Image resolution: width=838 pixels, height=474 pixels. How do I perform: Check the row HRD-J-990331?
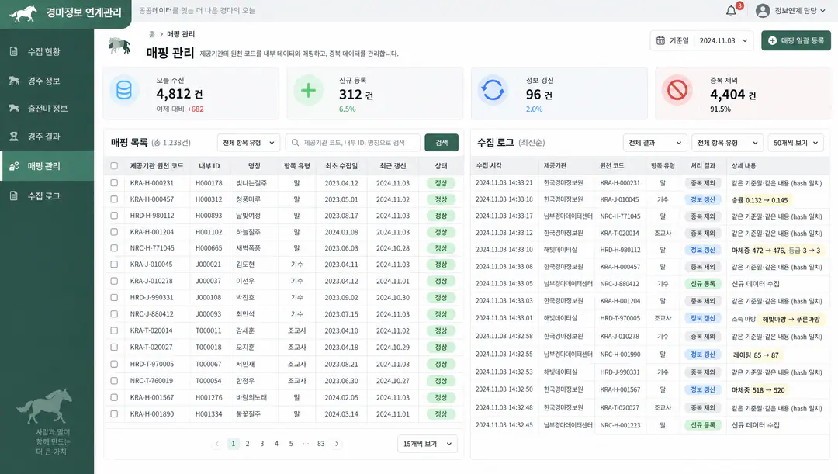[x=114, y=297]
